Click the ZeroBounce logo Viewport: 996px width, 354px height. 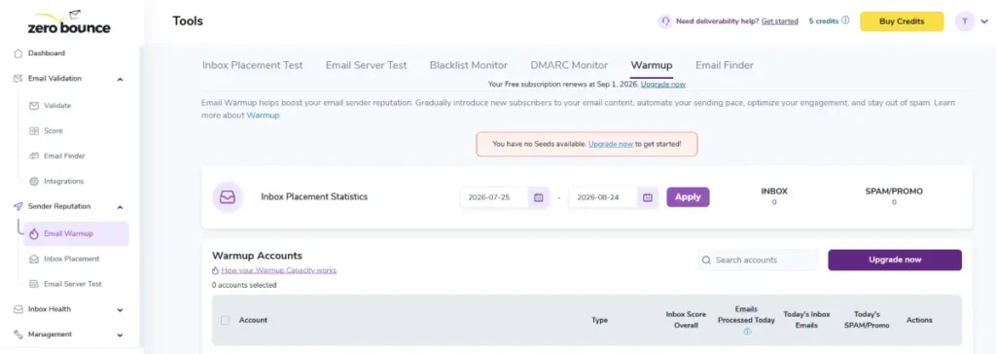[x=69, y=22]
